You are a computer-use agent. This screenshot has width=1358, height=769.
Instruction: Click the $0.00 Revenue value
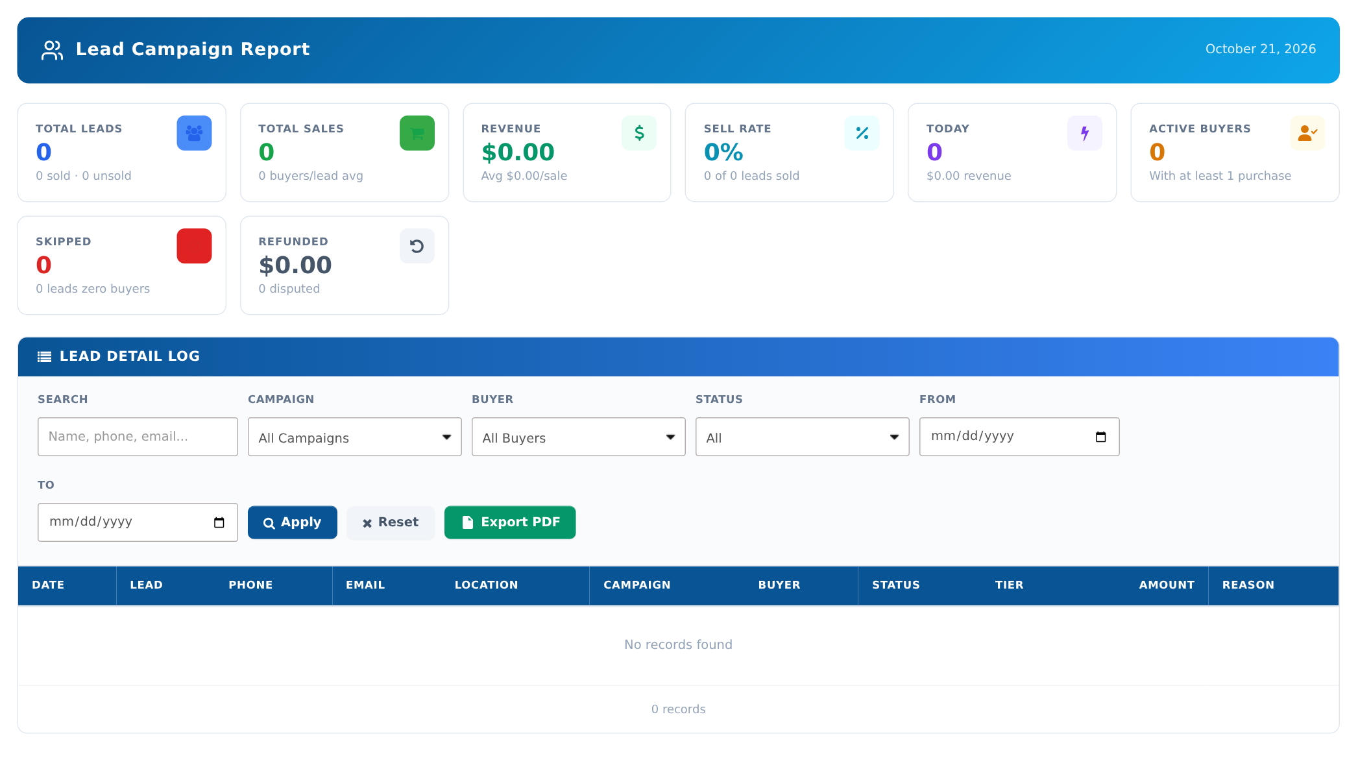point(517,153)
